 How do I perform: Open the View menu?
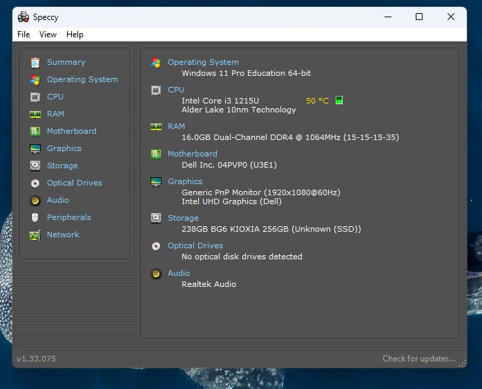(48, 34)
